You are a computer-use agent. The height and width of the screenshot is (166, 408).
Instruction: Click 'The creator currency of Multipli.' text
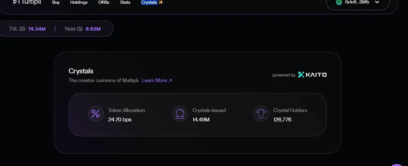(x=104, y=80)
